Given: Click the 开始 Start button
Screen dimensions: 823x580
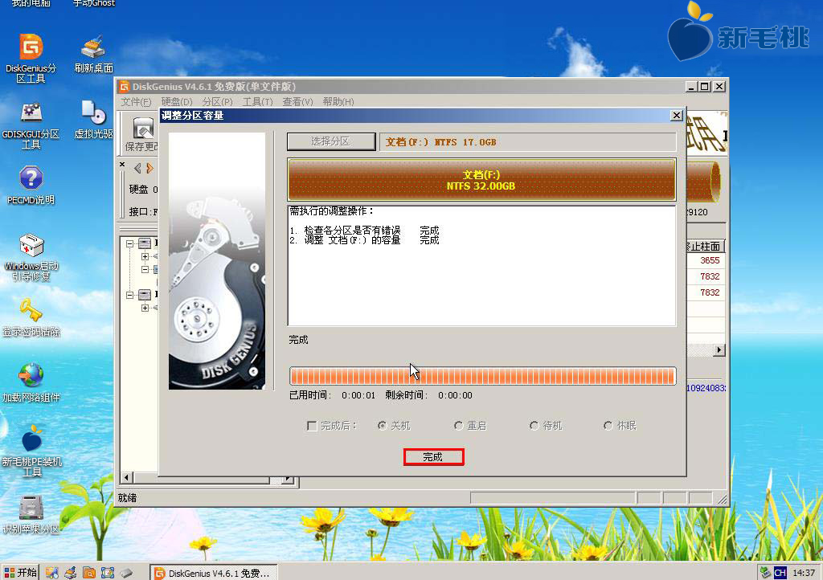Looking at the screenshot, I should coord(20,573).
